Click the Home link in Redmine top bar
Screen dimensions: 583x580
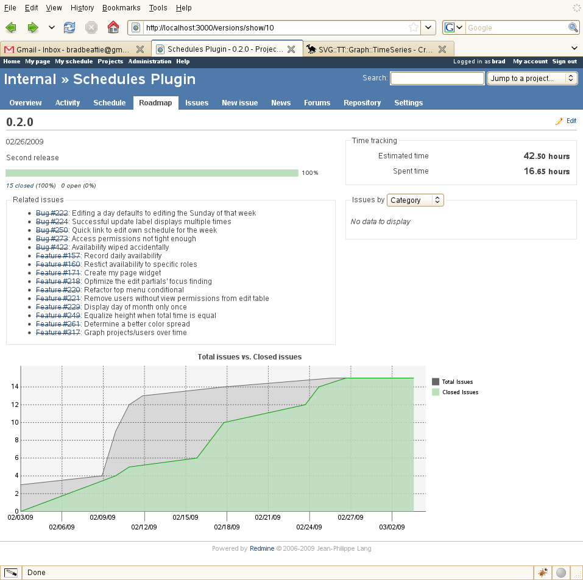12,62
